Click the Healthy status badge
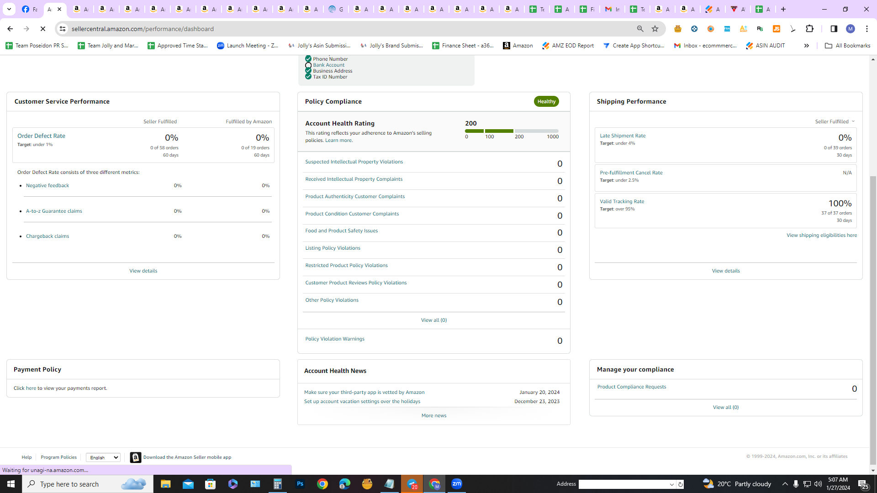Screen dimensions: 877x493 coord(546,101)
